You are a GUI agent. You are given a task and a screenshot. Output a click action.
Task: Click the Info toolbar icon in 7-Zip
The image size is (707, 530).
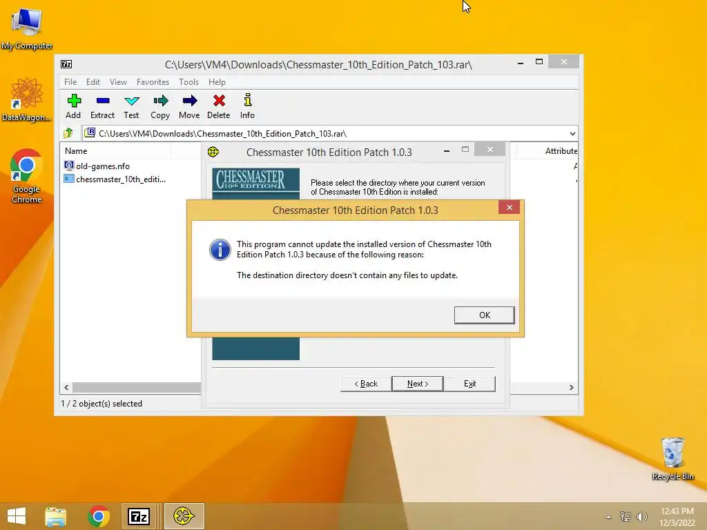[x=247, y=106]
